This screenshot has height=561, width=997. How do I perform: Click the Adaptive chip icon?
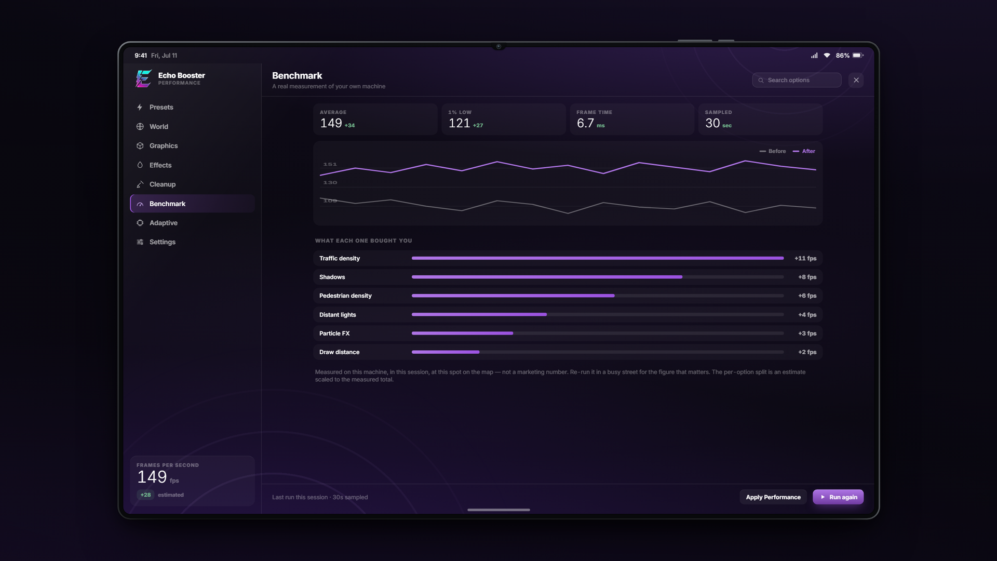tap(140, 223)
